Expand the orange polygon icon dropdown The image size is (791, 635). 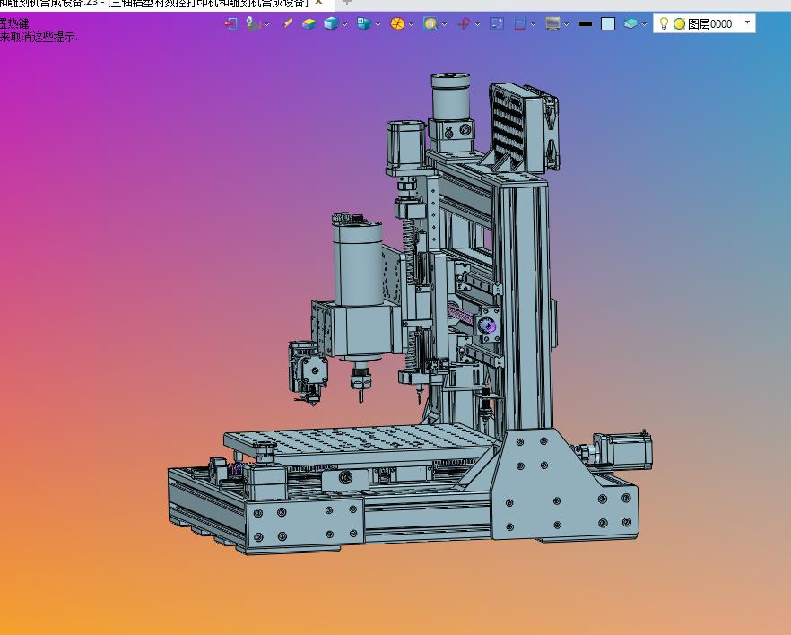tap(411, 24)
